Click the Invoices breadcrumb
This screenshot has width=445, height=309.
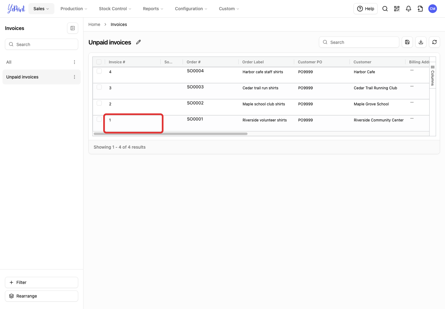(x=119, y=24)
